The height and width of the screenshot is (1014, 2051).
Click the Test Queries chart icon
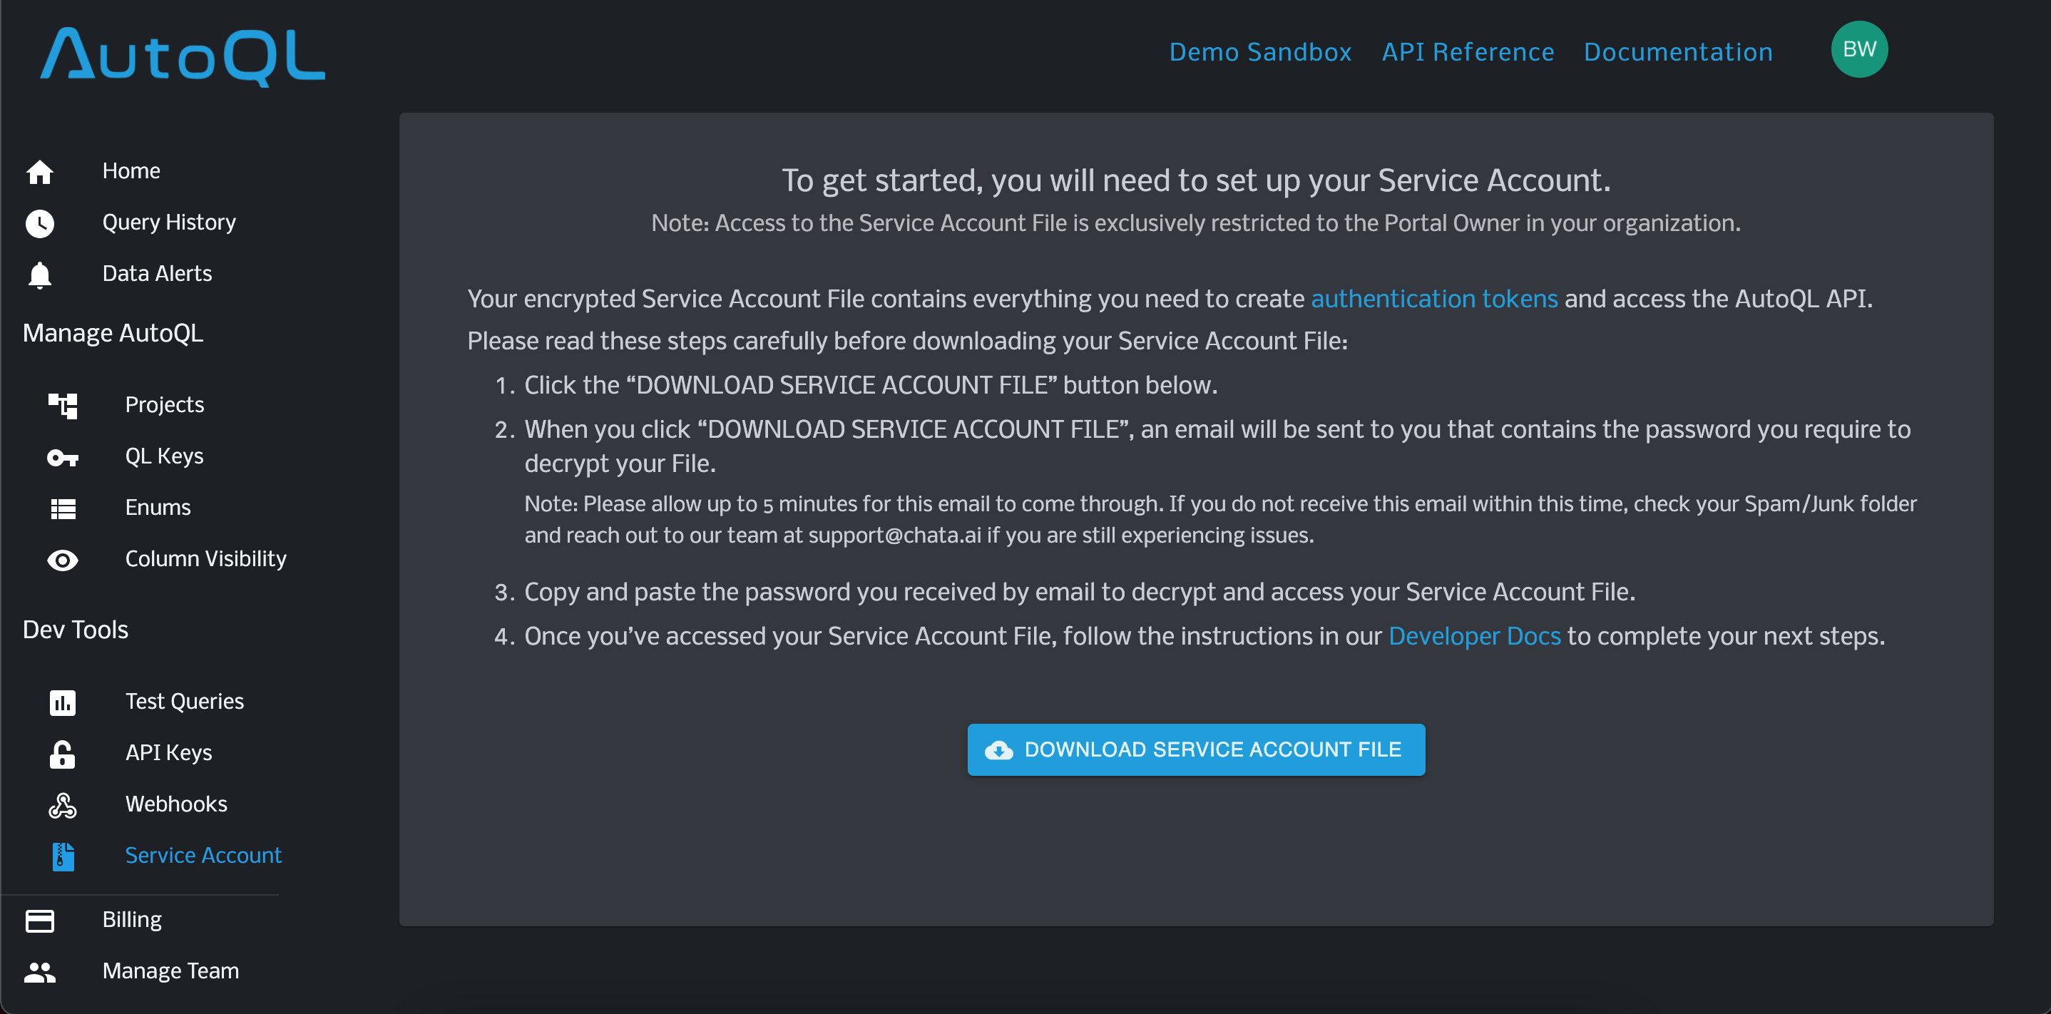click(63, 702)
